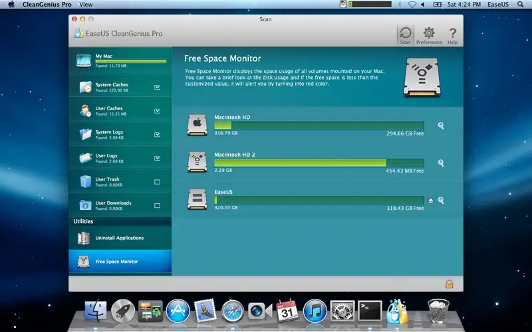The width and height of the screenshot is (532, 332).
Task: Click the Wi-Fi status icon
Action: coord(412,5)
